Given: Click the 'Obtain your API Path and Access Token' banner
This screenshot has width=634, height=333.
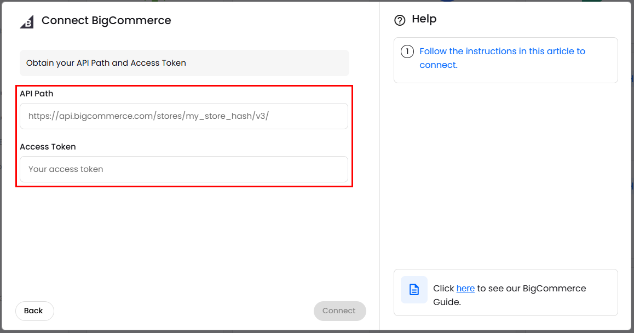Looking at the screenshot, I should [184, 63].
